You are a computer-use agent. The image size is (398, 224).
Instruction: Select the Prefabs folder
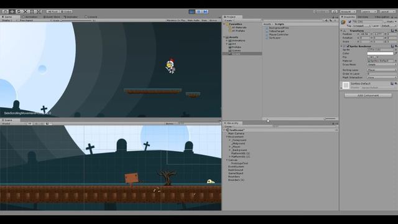[236, 47]
